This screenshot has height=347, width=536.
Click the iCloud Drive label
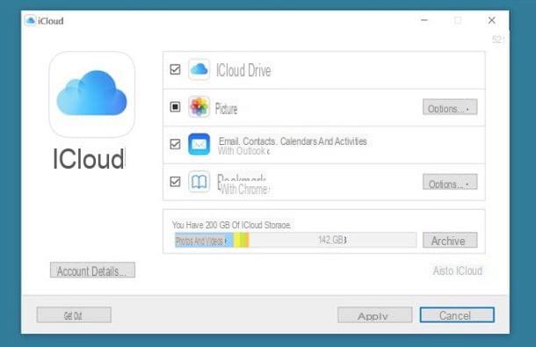tap(243, 70)
